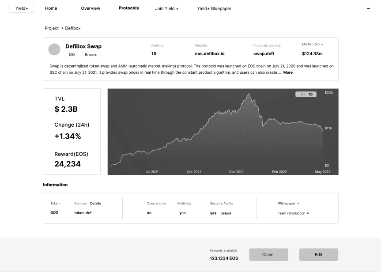Show Security Audits Details
Image resolution: width=381 pixels, height=272 pixels.
pos(226,213)
